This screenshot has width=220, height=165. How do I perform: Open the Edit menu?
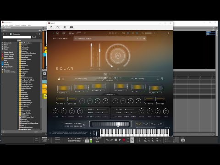pyautogui.click(x=6, y=25)
